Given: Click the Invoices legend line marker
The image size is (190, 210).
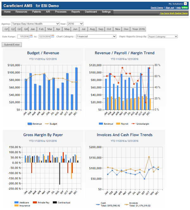Looking at the screenshot, I should [x=126, y=205].
